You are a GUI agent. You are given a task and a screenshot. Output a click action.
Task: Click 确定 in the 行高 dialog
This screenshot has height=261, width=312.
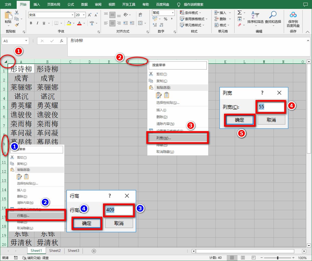click(x=87, y=223)
